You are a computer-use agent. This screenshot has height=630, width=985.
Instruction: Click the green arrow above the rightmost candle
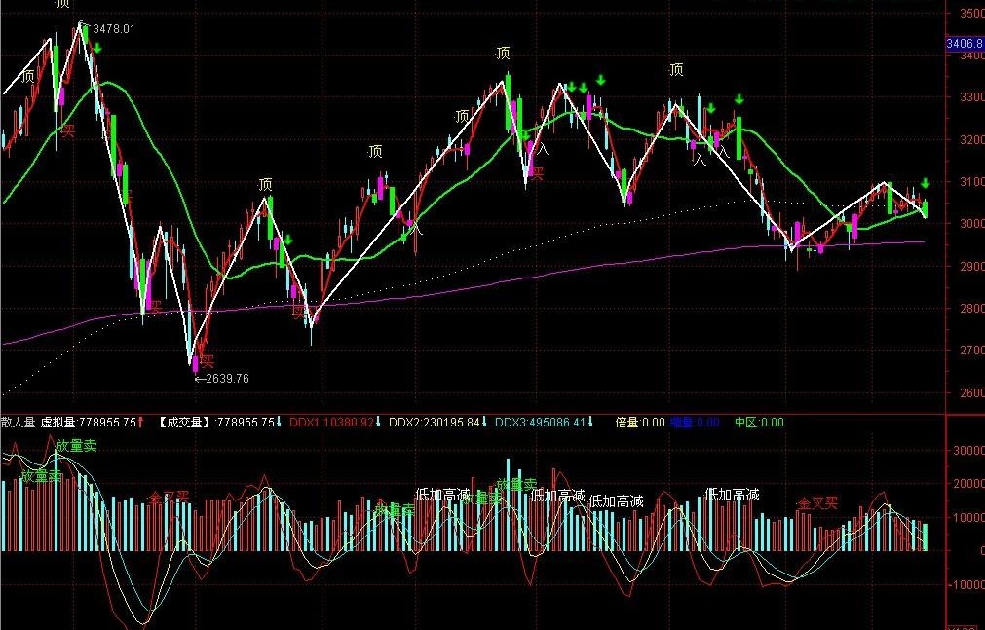(x=926, y=183)
